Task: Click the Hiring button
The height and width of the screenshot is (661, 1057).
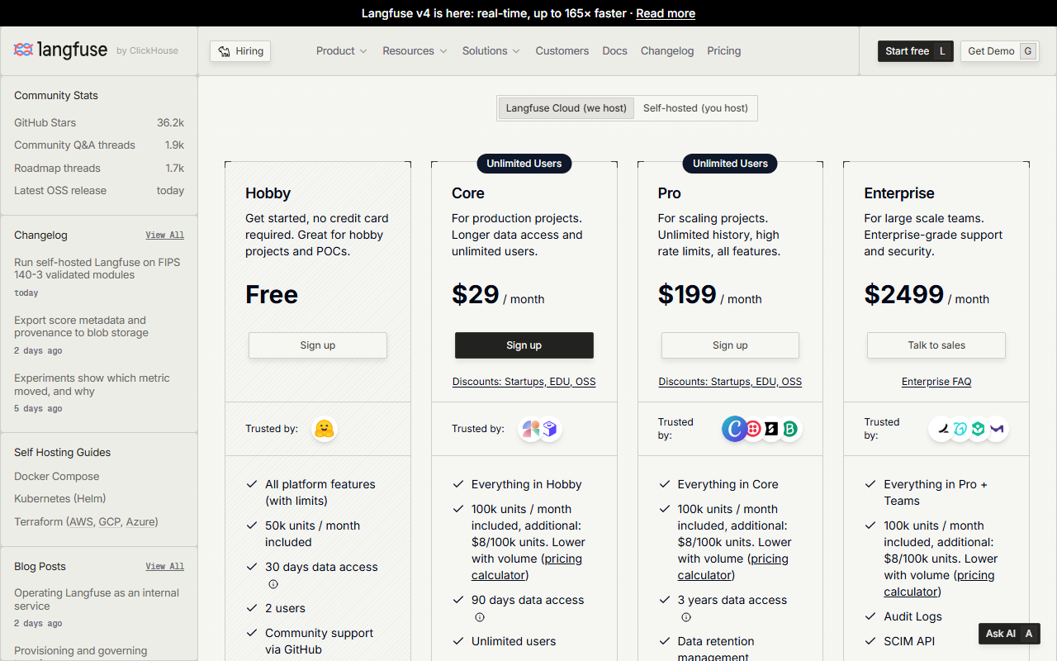Action: (240, 51)
